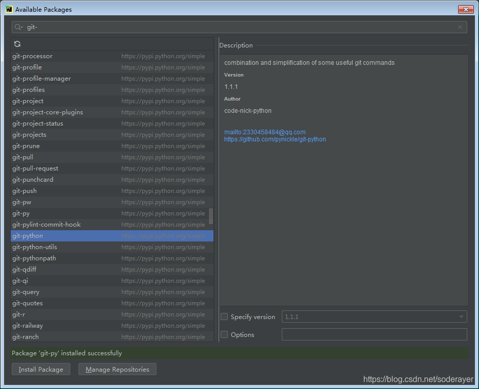The image size is (479, 389).
Task: Open the github.com/pynickle/git-python link
Action: point(275,139)
